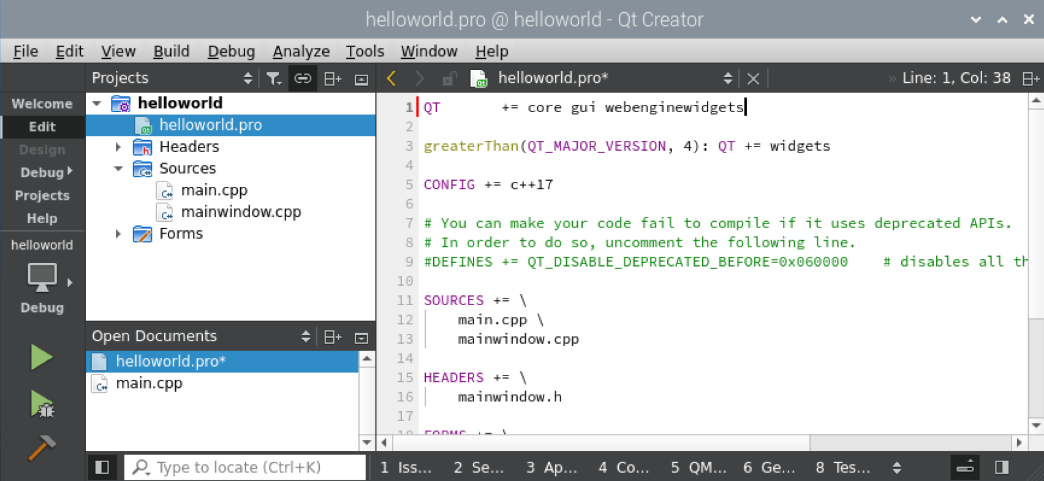Filter the Projects tree with funnel icon

pyautogui.click(x=274, y=78)
